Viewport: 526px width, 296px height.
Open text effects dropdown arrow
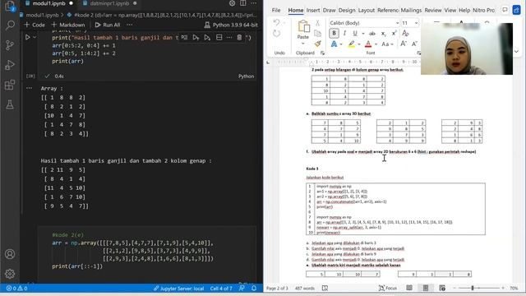click(x=341, y=44)
